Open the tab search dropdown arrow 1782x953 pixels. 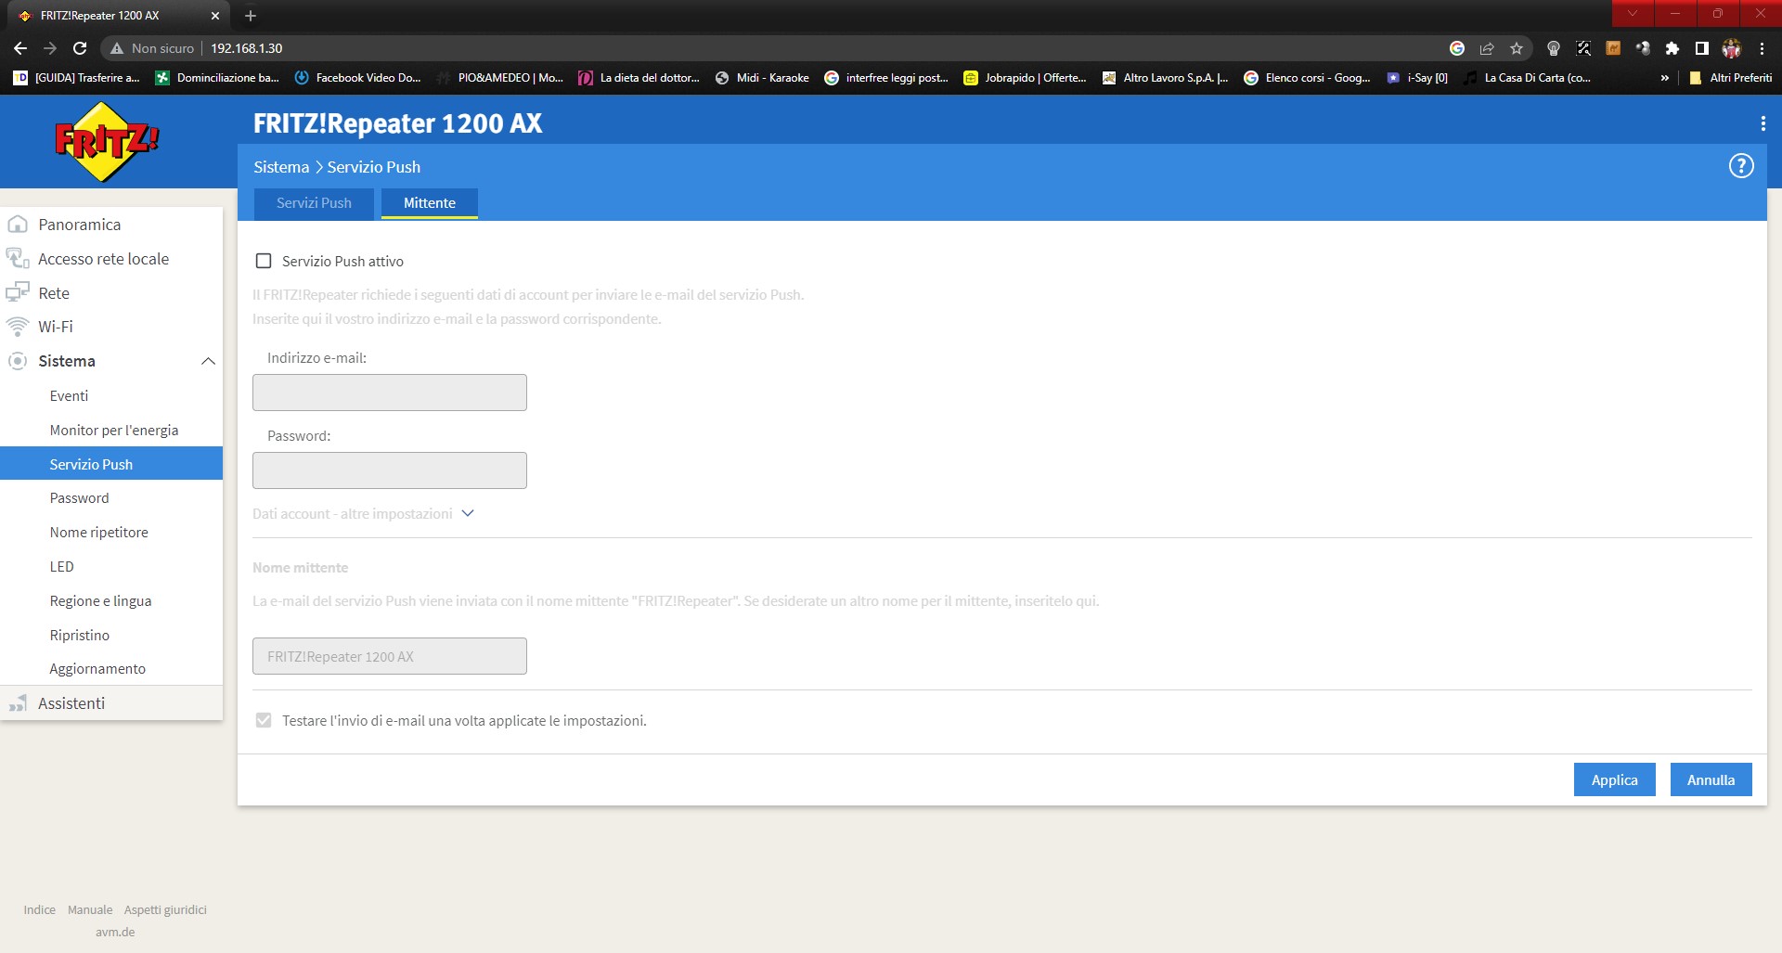pyautogui.click(x=1633, y=13)
